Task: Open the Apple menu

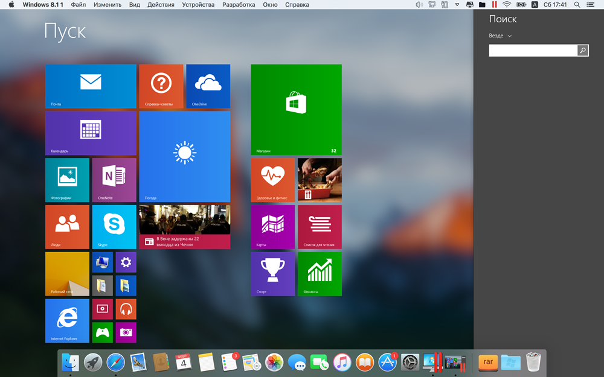Action: 11,5
